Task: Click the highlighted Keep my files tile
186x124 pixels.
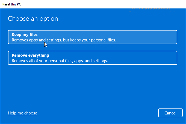Action: click(x=93, y=37)
